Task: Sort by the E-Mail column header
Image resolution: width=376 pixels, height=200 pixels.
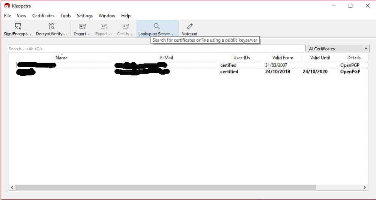Action: pyautogui.click(x=166, y=57)
